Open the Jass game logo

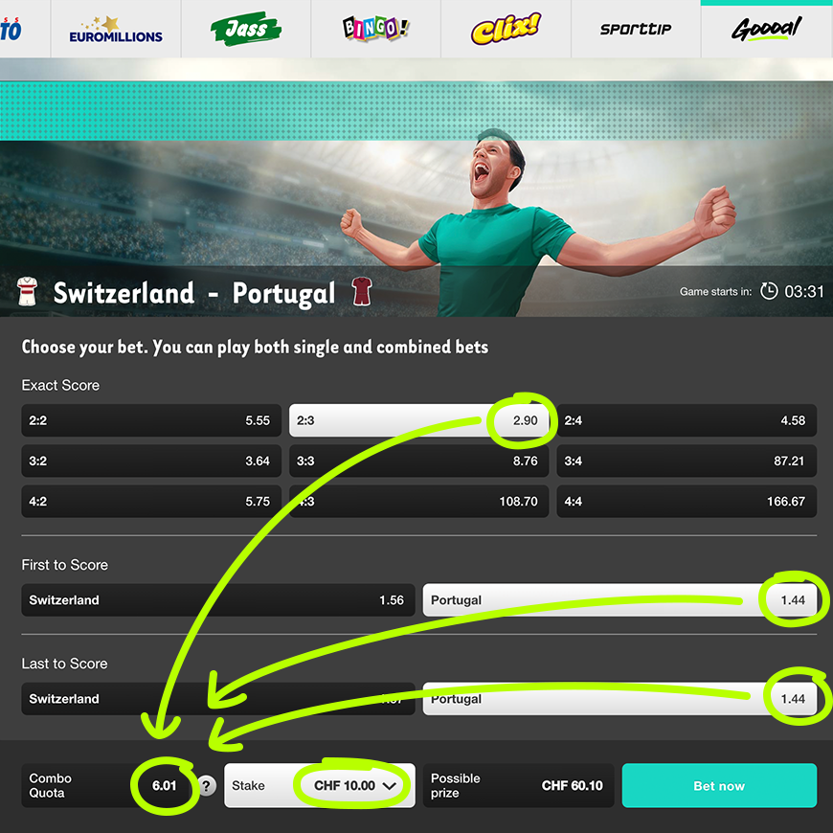[x=246, y=29]
